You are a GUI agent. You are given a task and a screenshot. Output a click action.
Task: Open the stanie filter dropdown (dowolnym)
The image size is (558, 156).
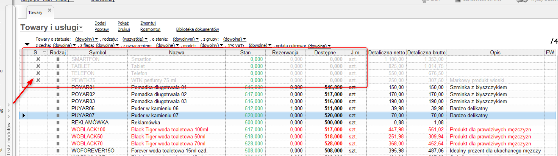[x=186, y=39]
